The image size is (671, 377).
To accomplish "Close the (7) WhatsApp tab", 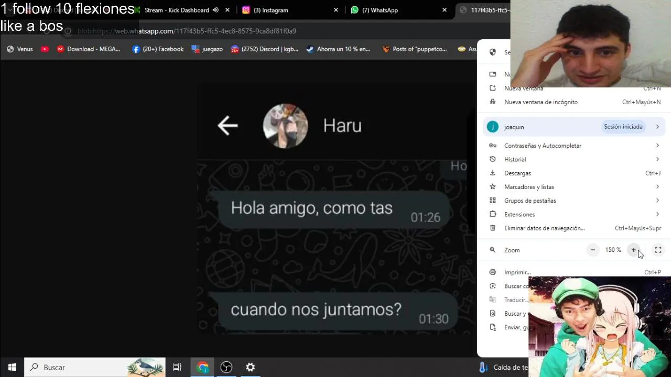I will click(x=445, y=10).
